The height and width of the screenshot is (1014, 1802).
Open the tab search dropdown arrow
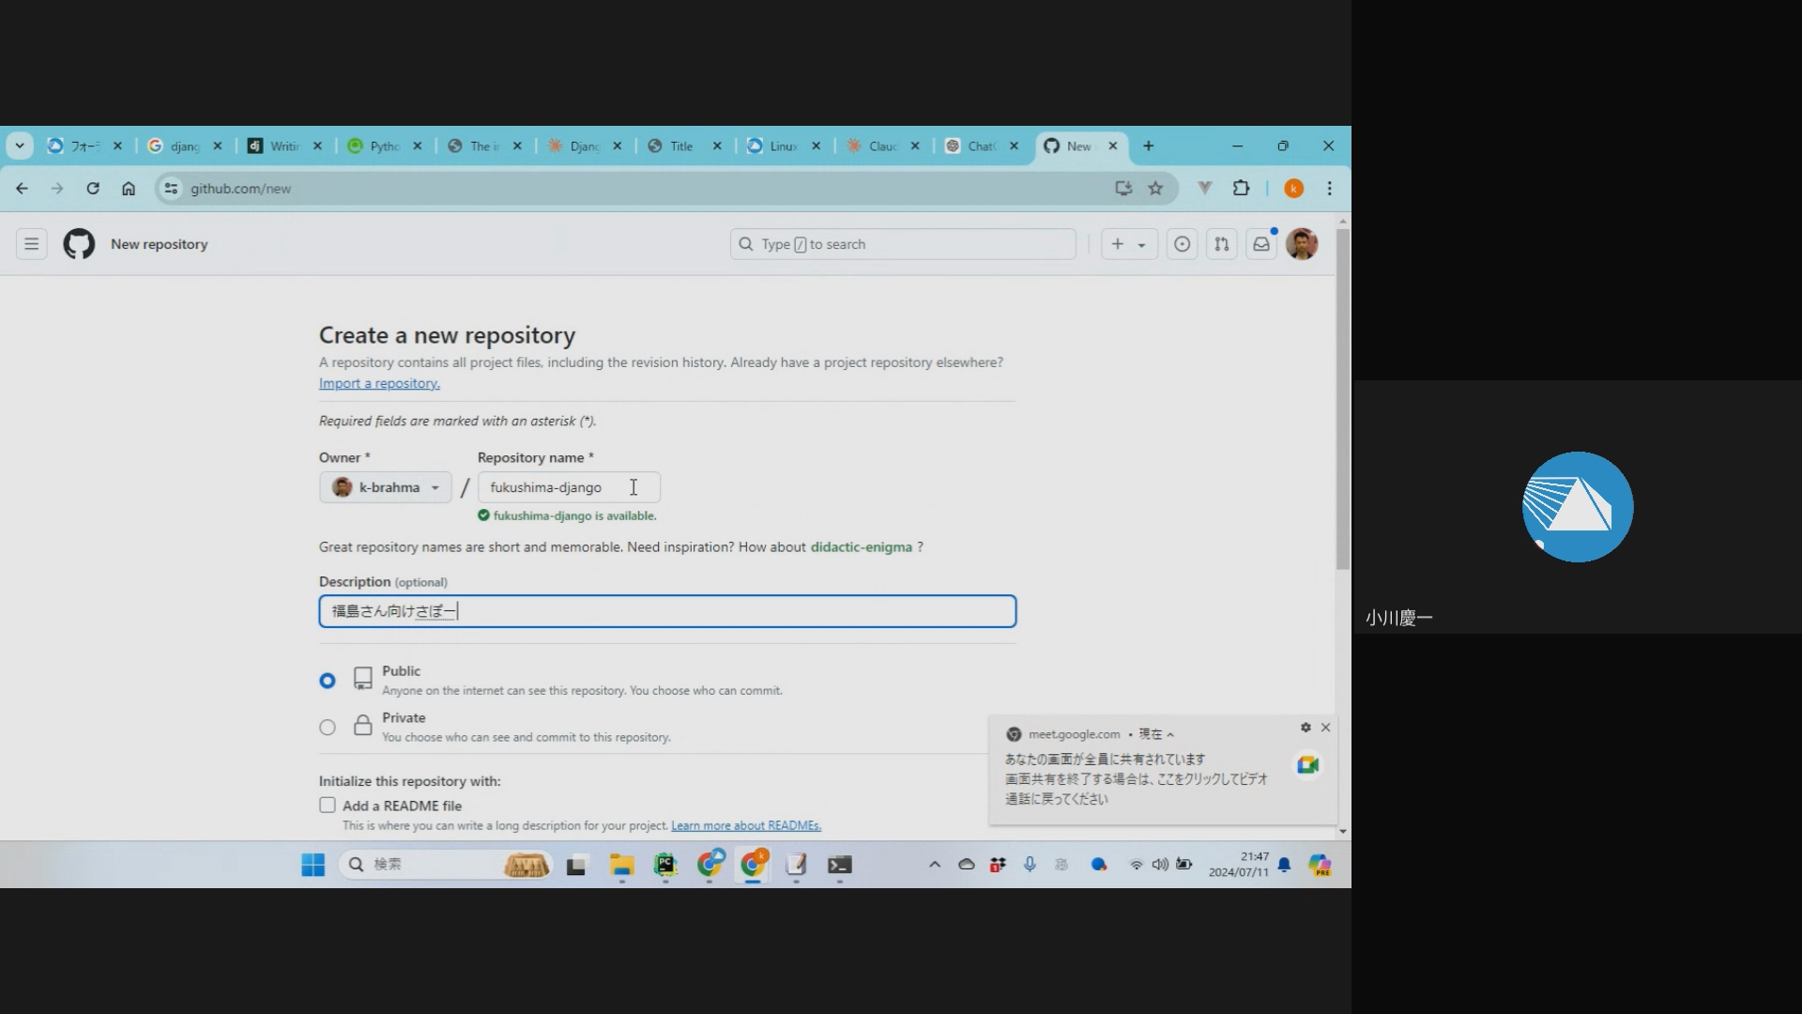[20, 146]
